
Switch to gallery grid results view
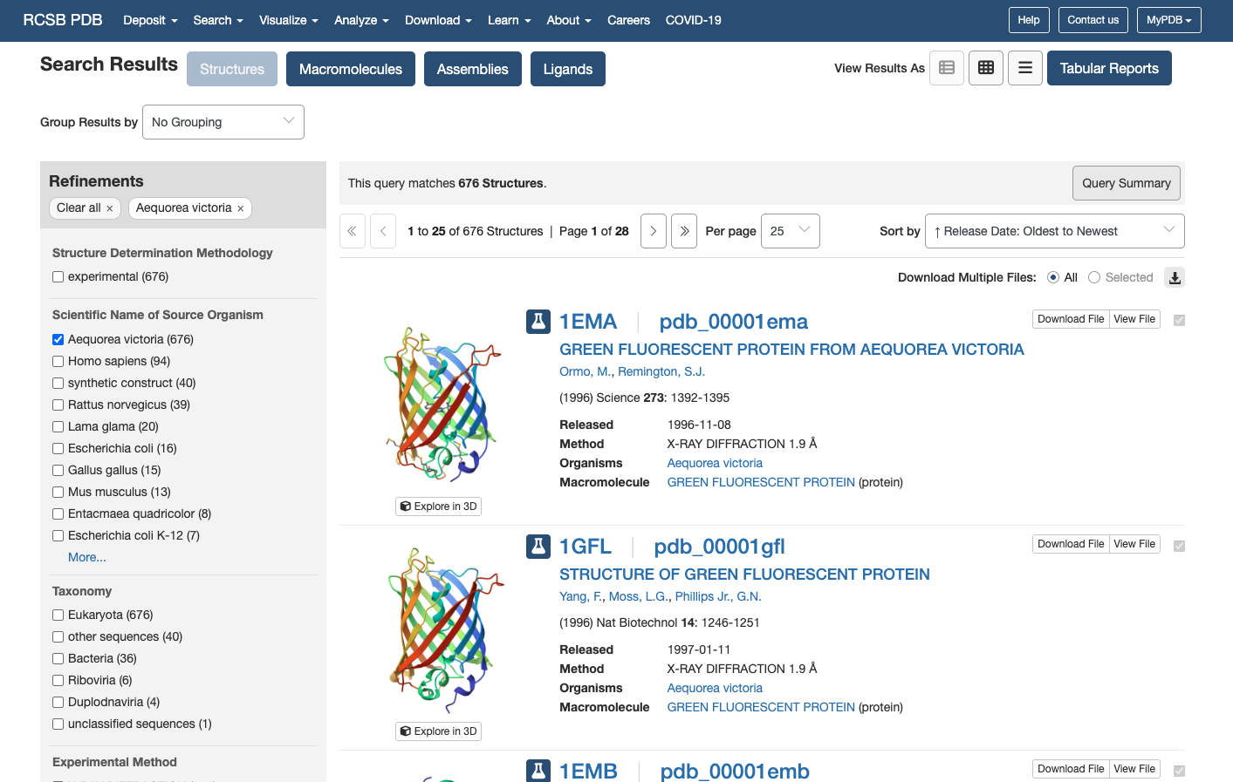tap(986, 68)
